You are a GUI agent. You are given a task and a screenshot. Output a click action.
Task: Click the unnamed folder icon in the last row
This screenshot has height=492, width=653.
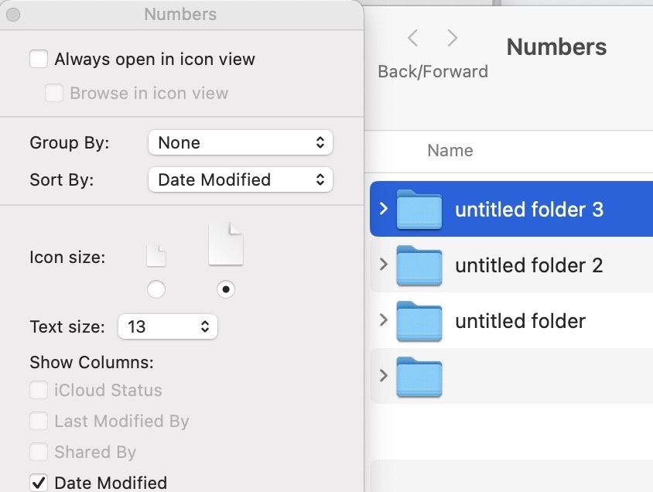click(x=419, y=377)
